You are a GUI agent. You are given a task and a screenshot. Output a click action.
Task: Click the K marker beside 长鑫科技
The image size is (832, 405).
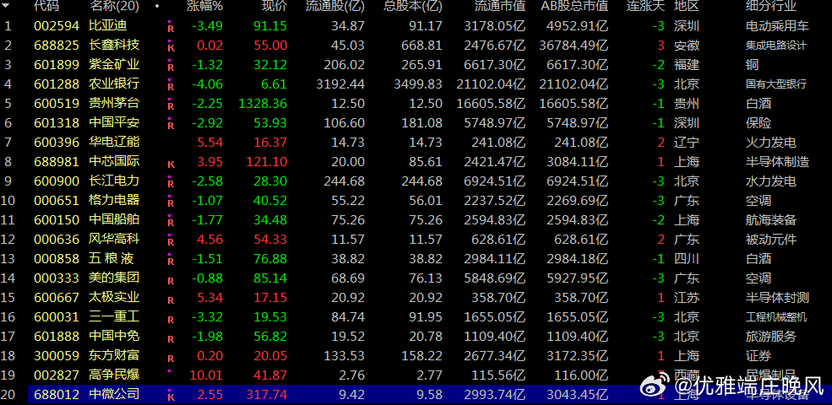click(171, 48)
